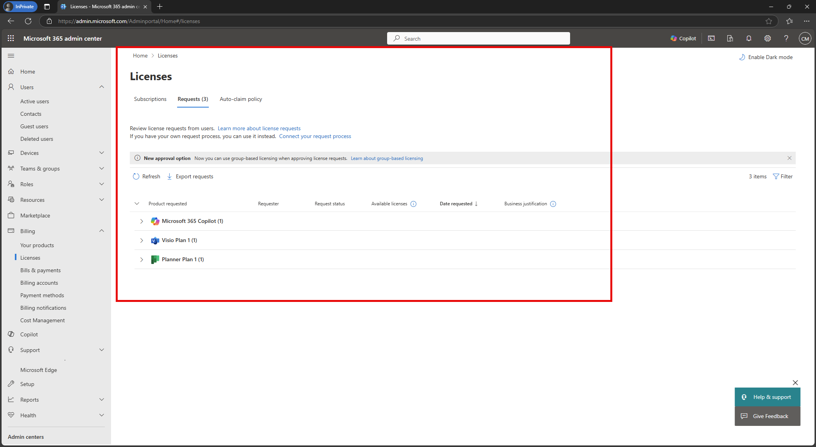Select the Requests tab in Licenses

click(192, 99)
